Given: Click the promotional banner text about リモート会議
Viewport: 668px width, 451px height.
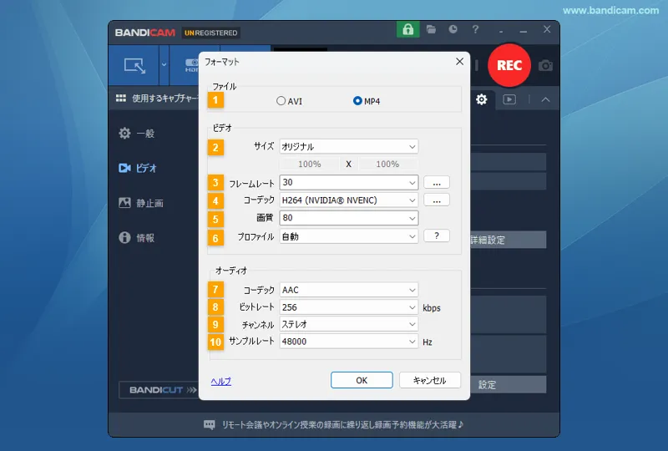Looking at the screenshot, I should [342, 424].
